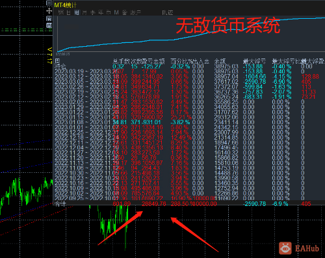Click profit value 1056.87
Screen dimensions: 325x258
pyautogui.click(x=151, y=162)
